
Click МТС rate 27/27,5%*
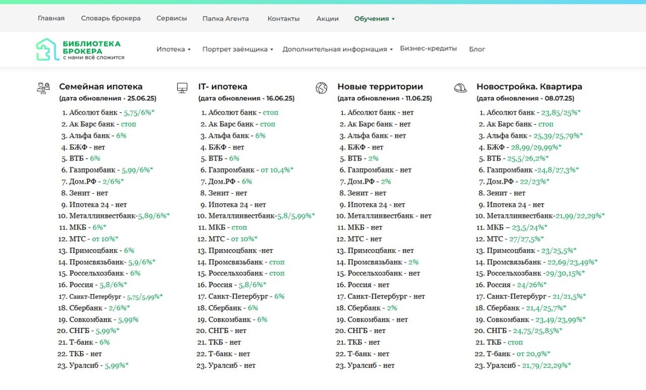click(x=526, y=239)
